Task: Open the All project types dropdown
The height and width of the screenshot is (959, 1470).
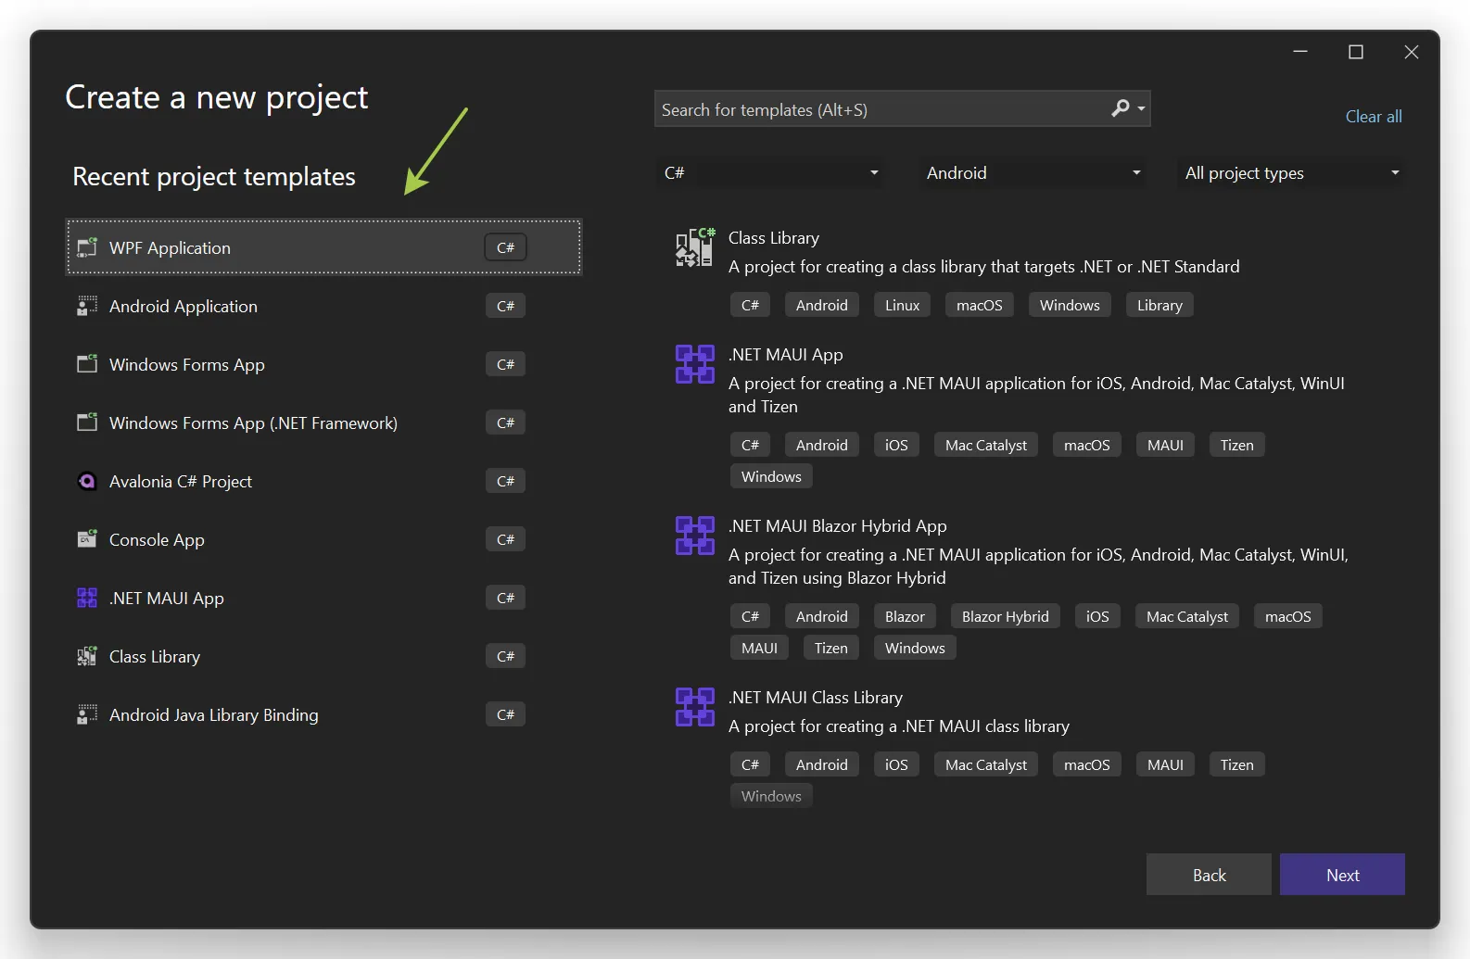Action: (x=1291, y=173)
